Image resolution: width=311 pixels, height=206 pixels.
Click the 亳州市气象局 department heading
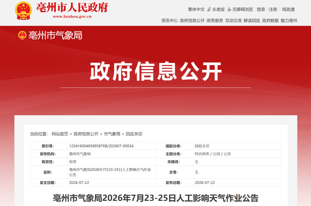click(x=55, y=35)
